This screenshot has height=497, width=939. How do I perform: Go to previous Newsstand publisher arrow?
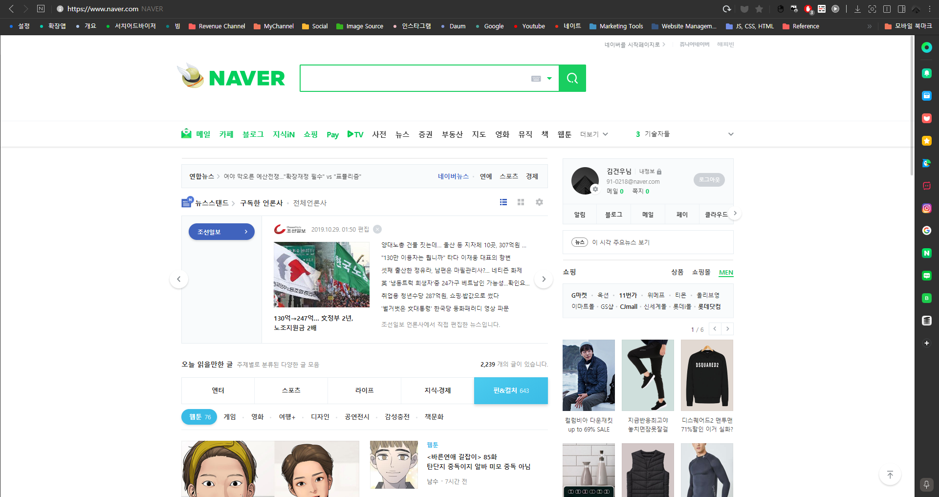[x=179, y=279]
